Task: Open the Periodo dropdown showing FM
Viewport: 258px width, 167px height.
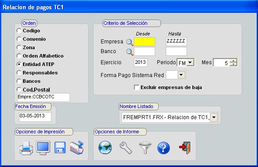Action: point(190,62)
